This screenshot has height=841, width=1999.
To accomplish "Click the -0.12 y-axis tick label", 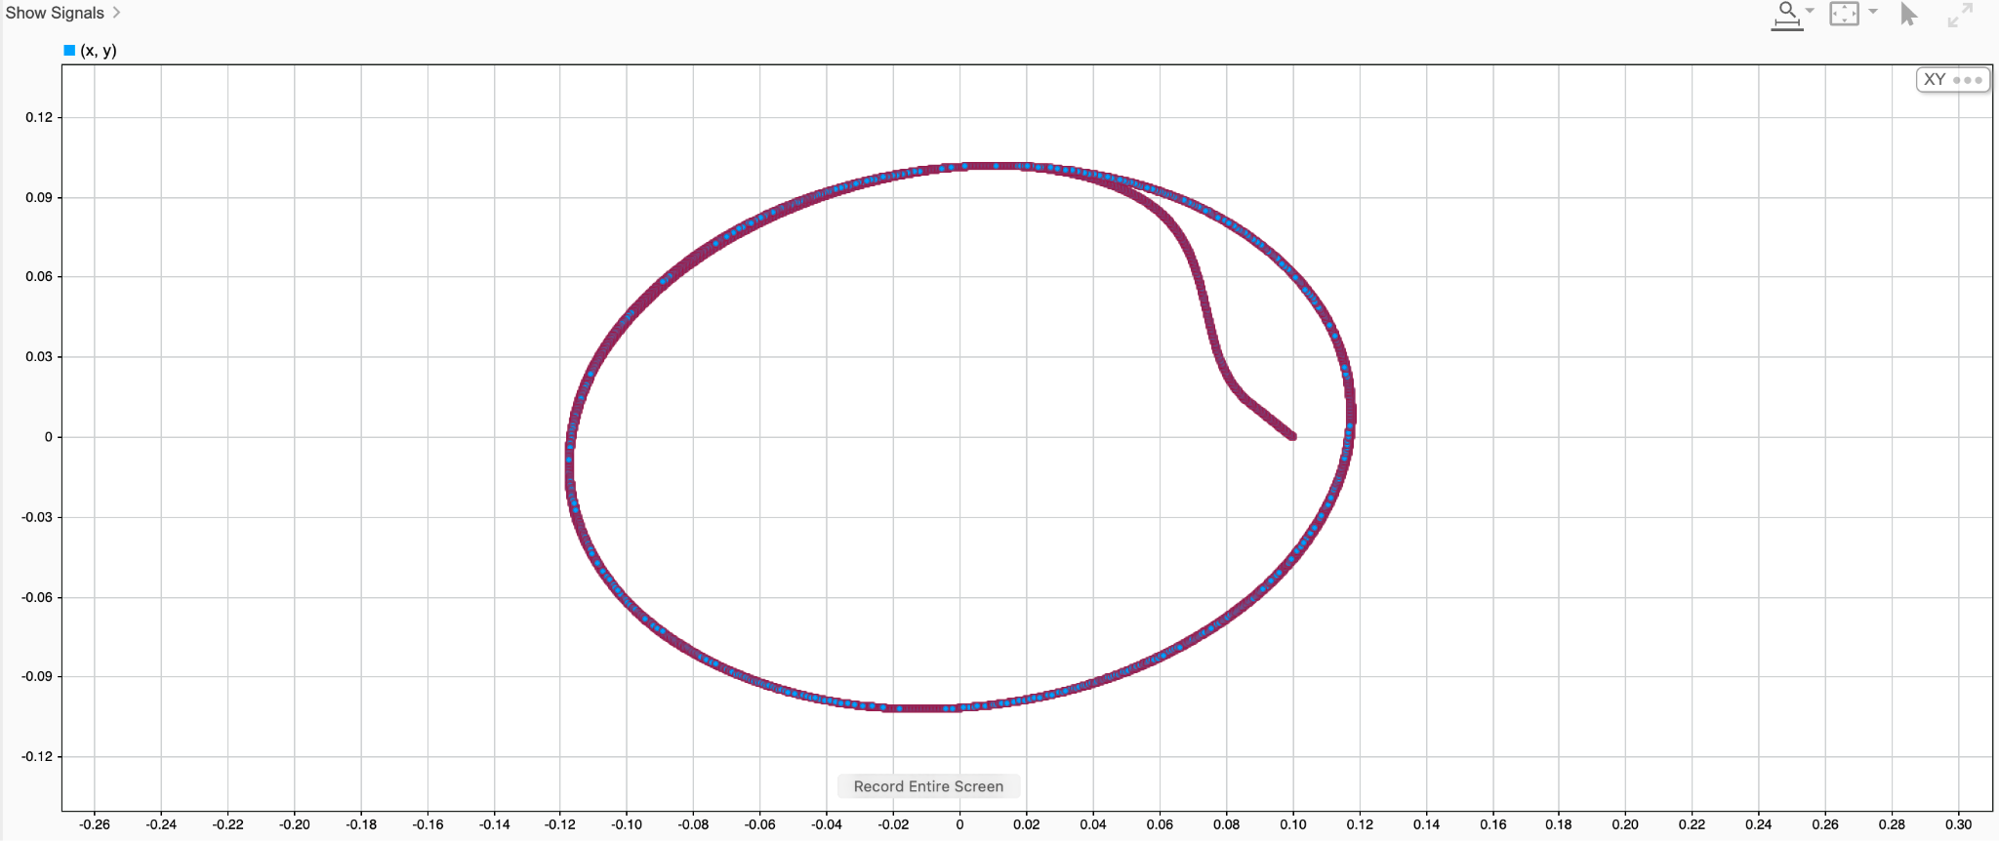I will point(37,756).
